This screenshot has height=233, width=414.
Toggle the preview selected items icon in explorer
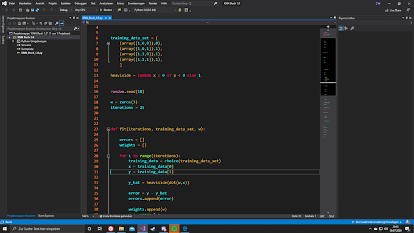(61, 23)
